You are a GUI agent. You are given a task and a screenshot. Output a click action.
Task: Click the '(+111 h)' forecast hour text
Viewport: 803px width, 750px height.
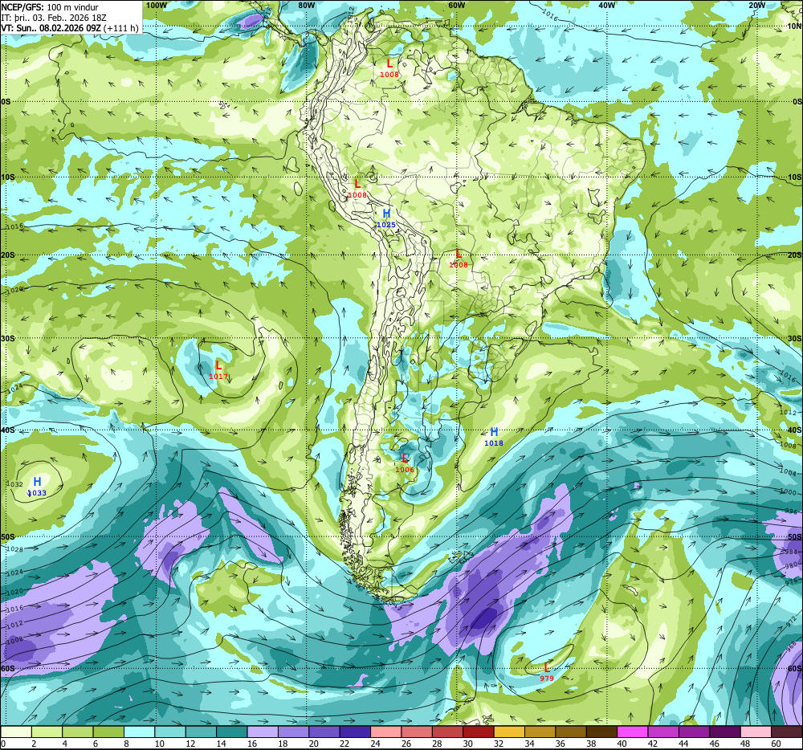(121, 28)
